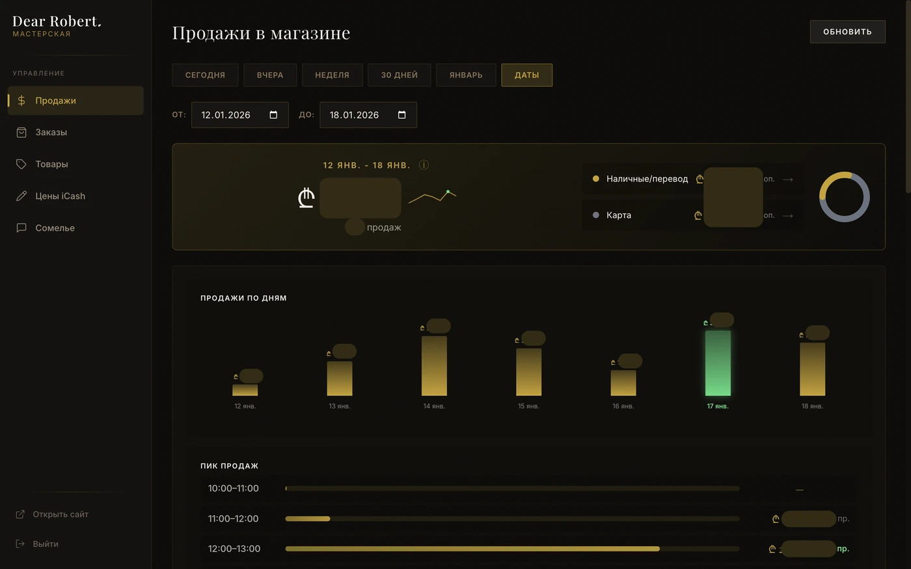Viewport: 911px width, 569px height.
Task: Select the Продажи dollar icon in sidebar
Action: (21, 100)
